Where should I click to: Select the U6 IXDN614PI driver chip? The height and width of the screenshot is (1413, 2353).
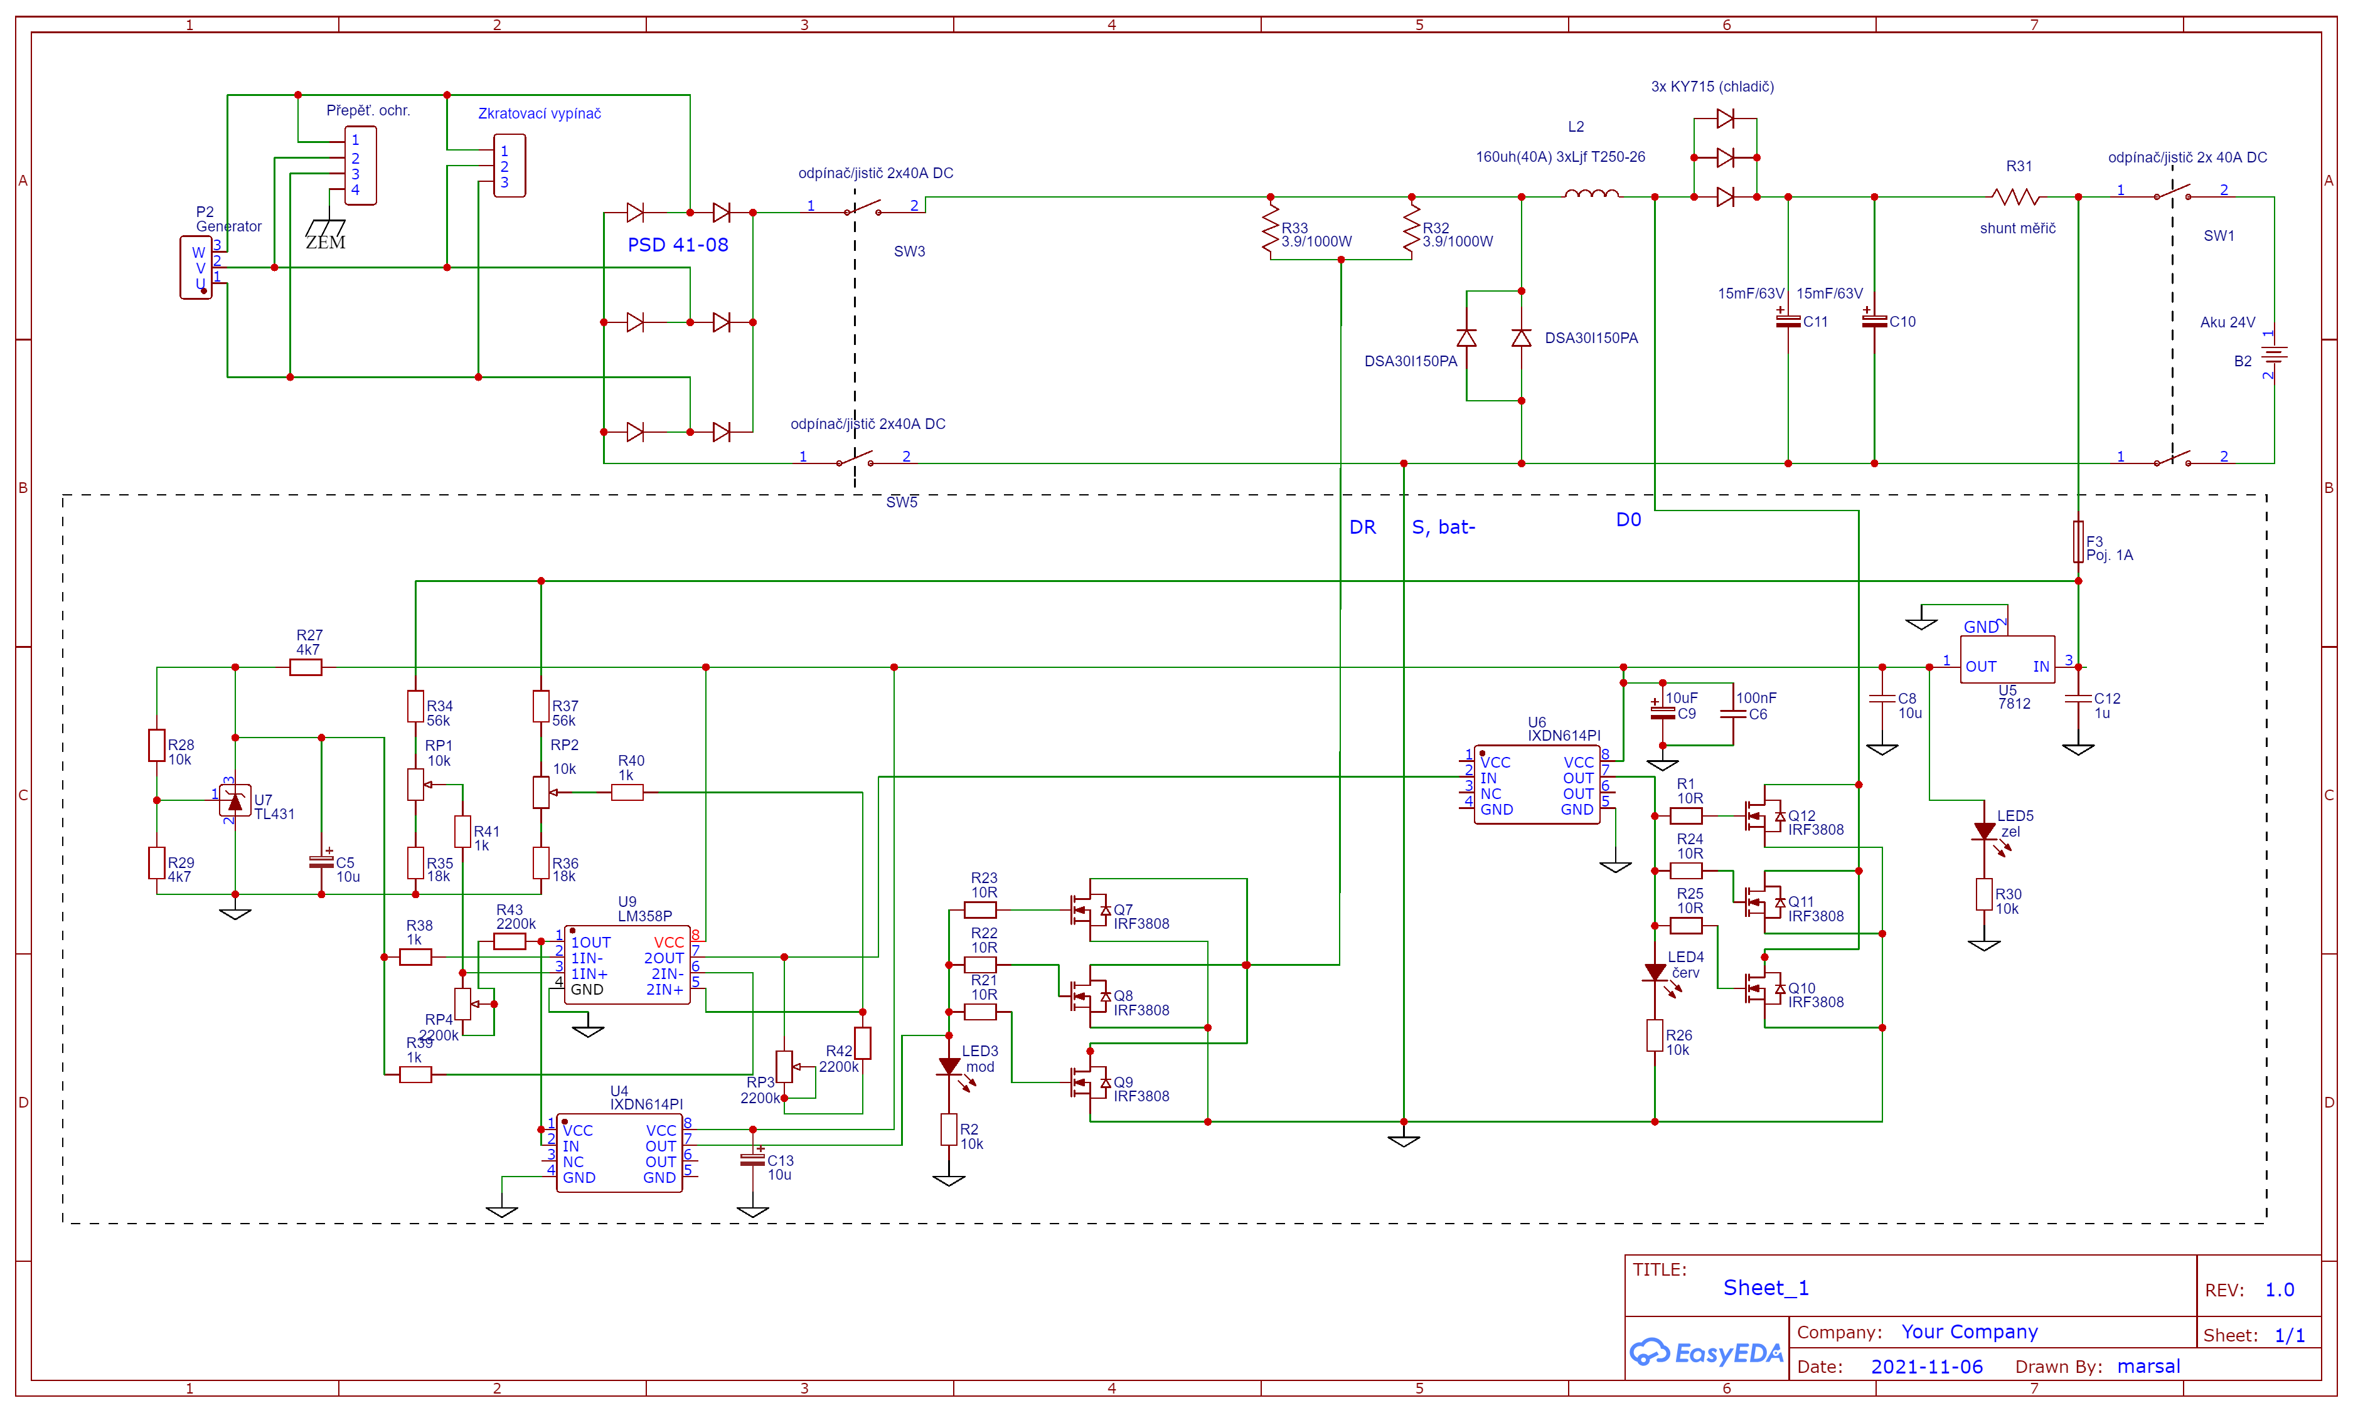point(1537,785)
